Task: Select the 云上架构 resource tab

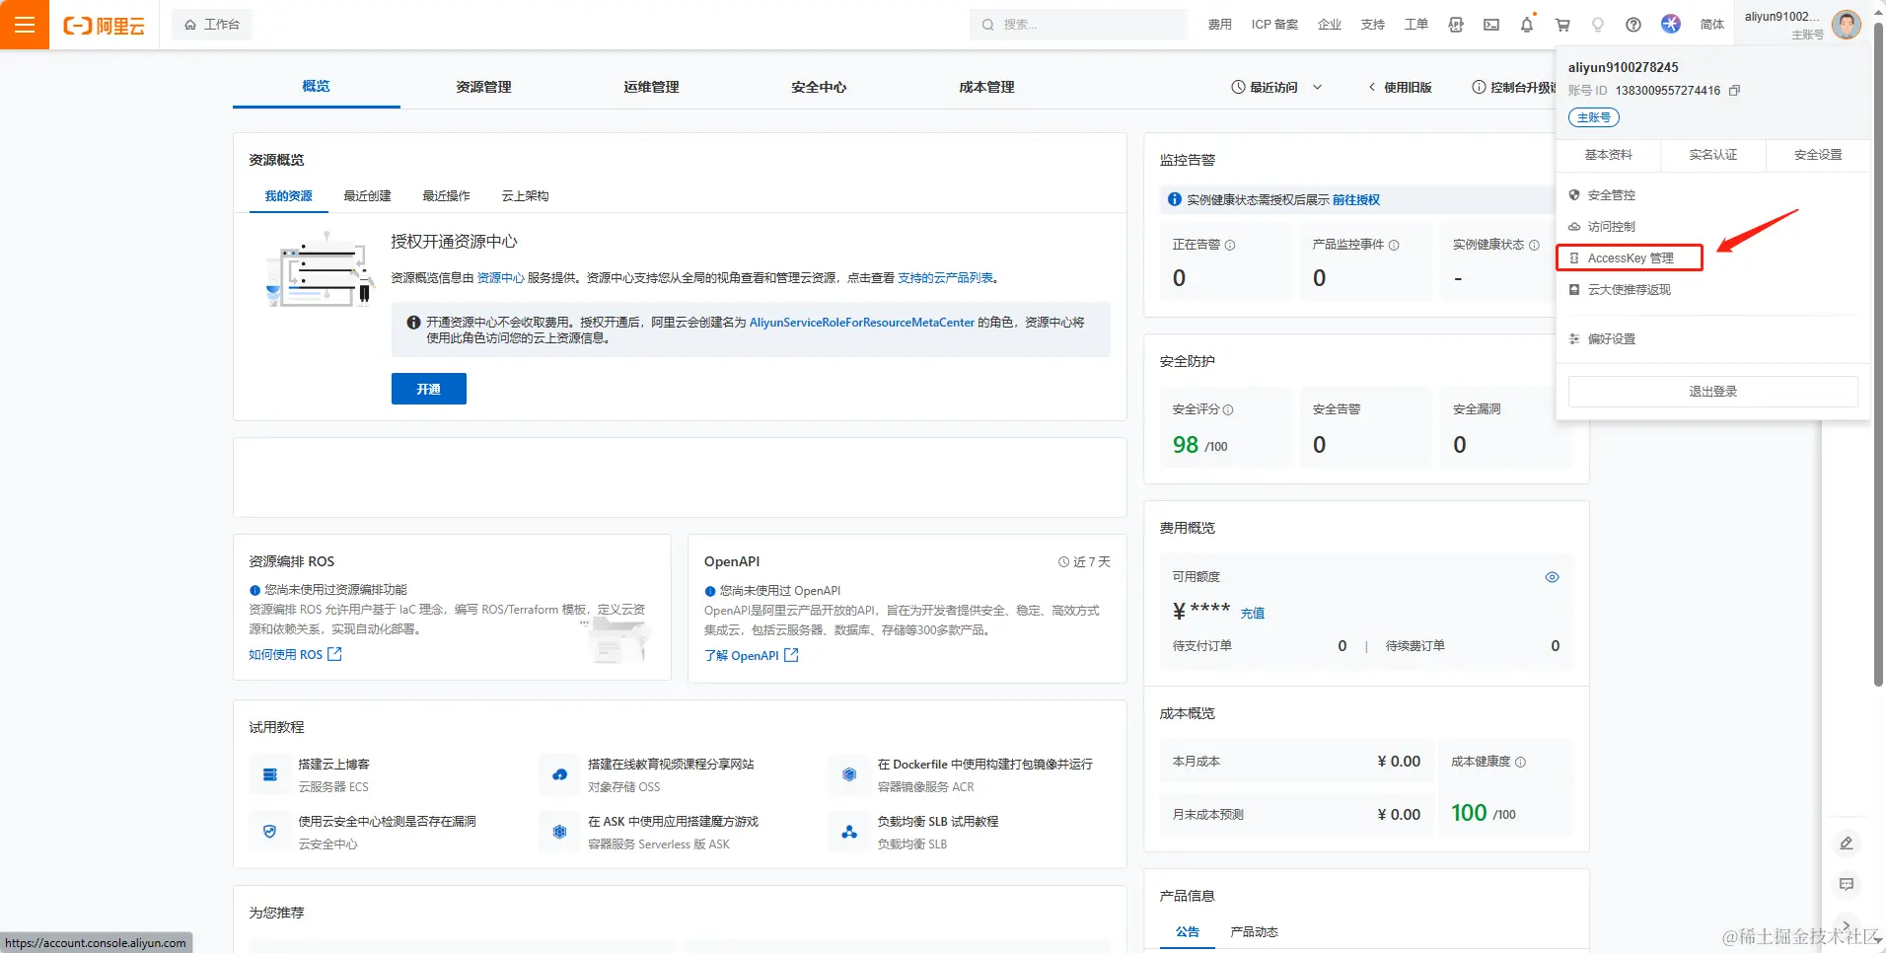Action: point(525,195)
